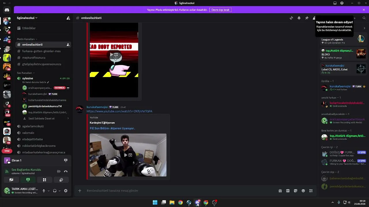This screenshot has width=369, height=207.
Task: Select the embesilsohbeti text channel
Action: 43,45
